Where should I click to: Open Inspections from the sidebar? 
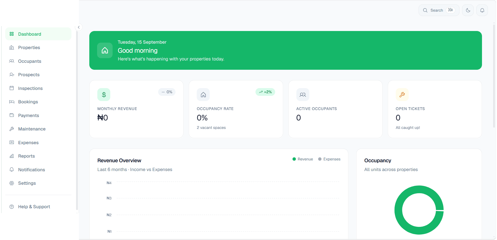(x=38, y=88)
